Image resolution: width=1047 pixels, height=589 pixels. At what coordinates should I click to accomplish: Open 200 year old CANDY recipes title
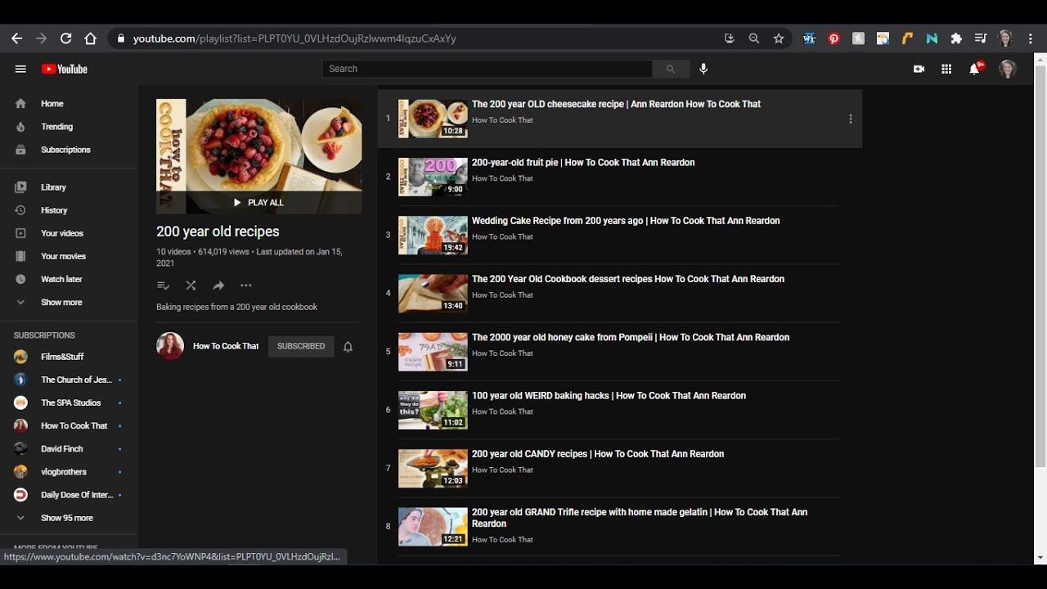click(x=598, y=454)
